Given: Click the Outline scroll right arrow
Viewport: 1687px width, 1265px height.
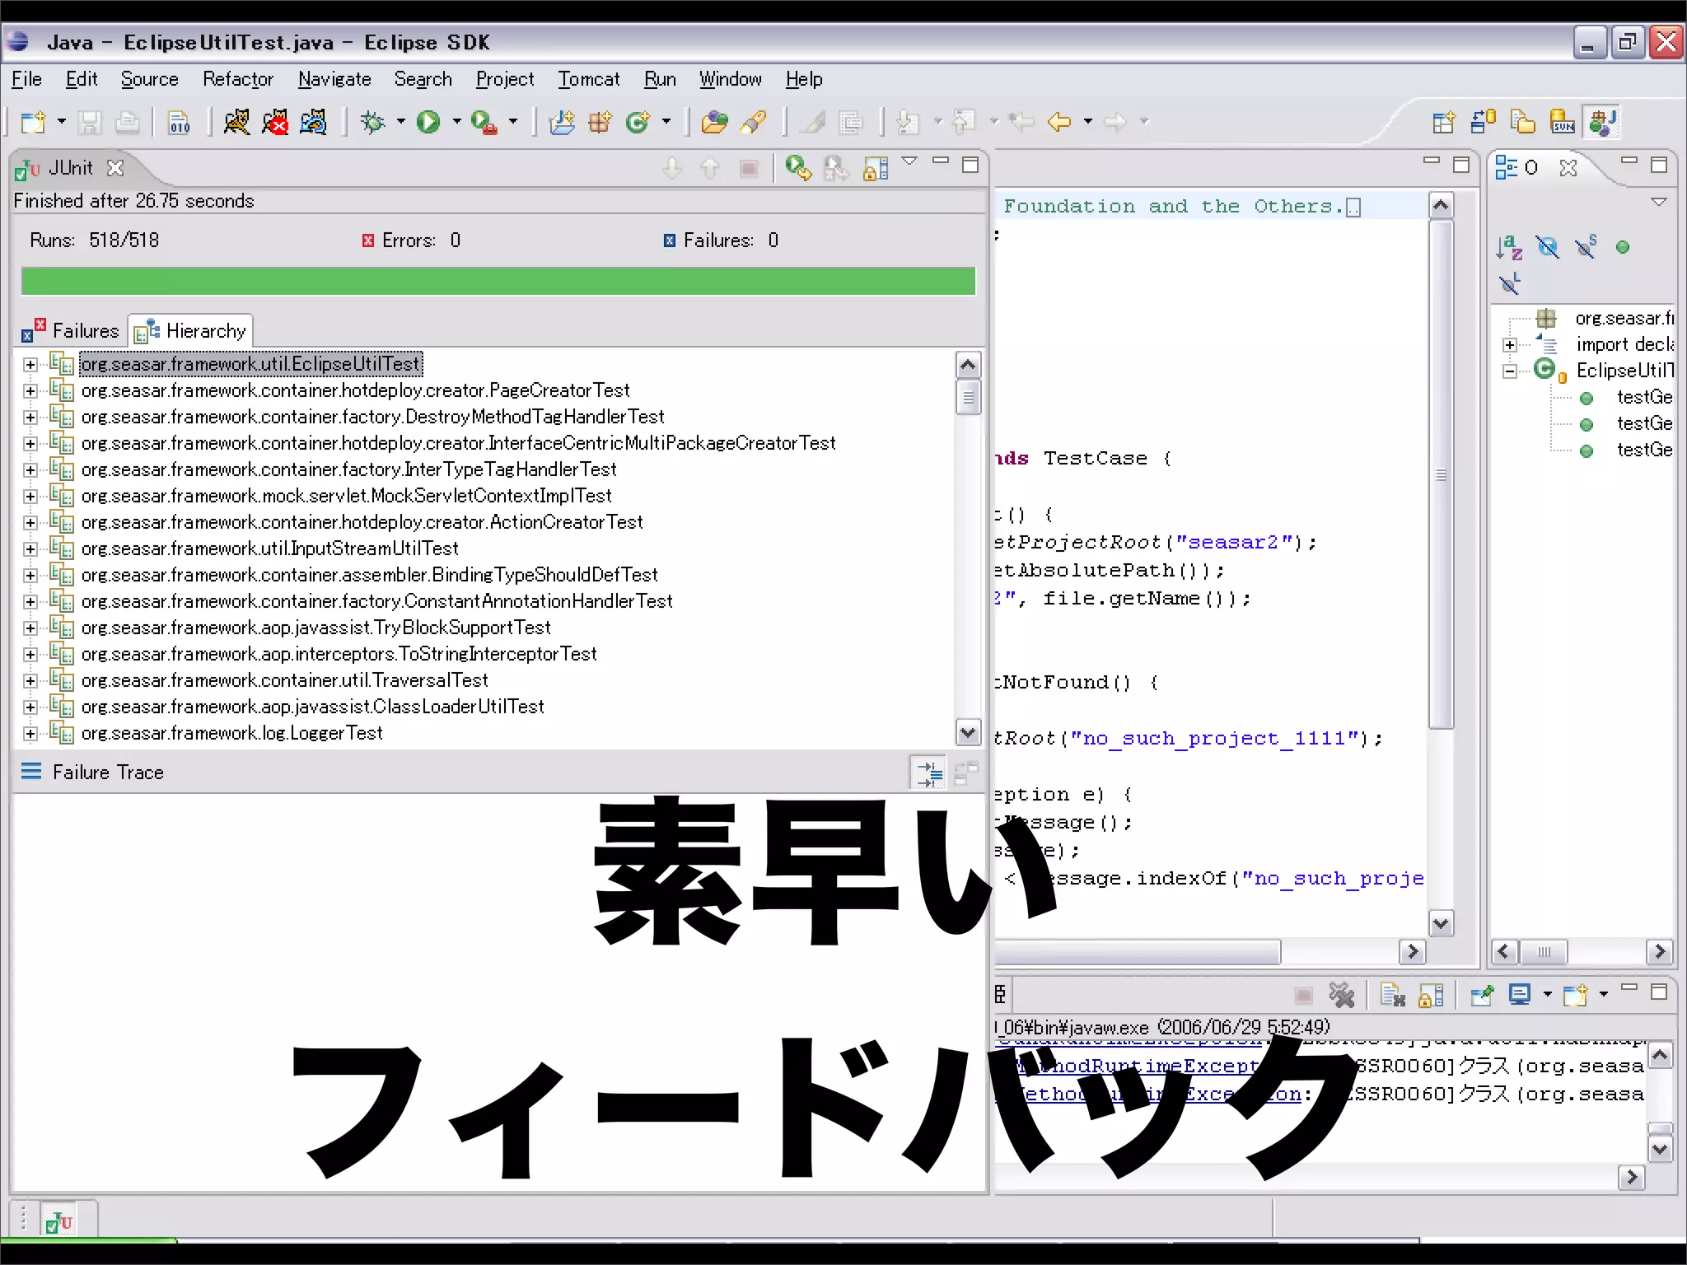Looking at the screenshot, I should coord(1660,952).
